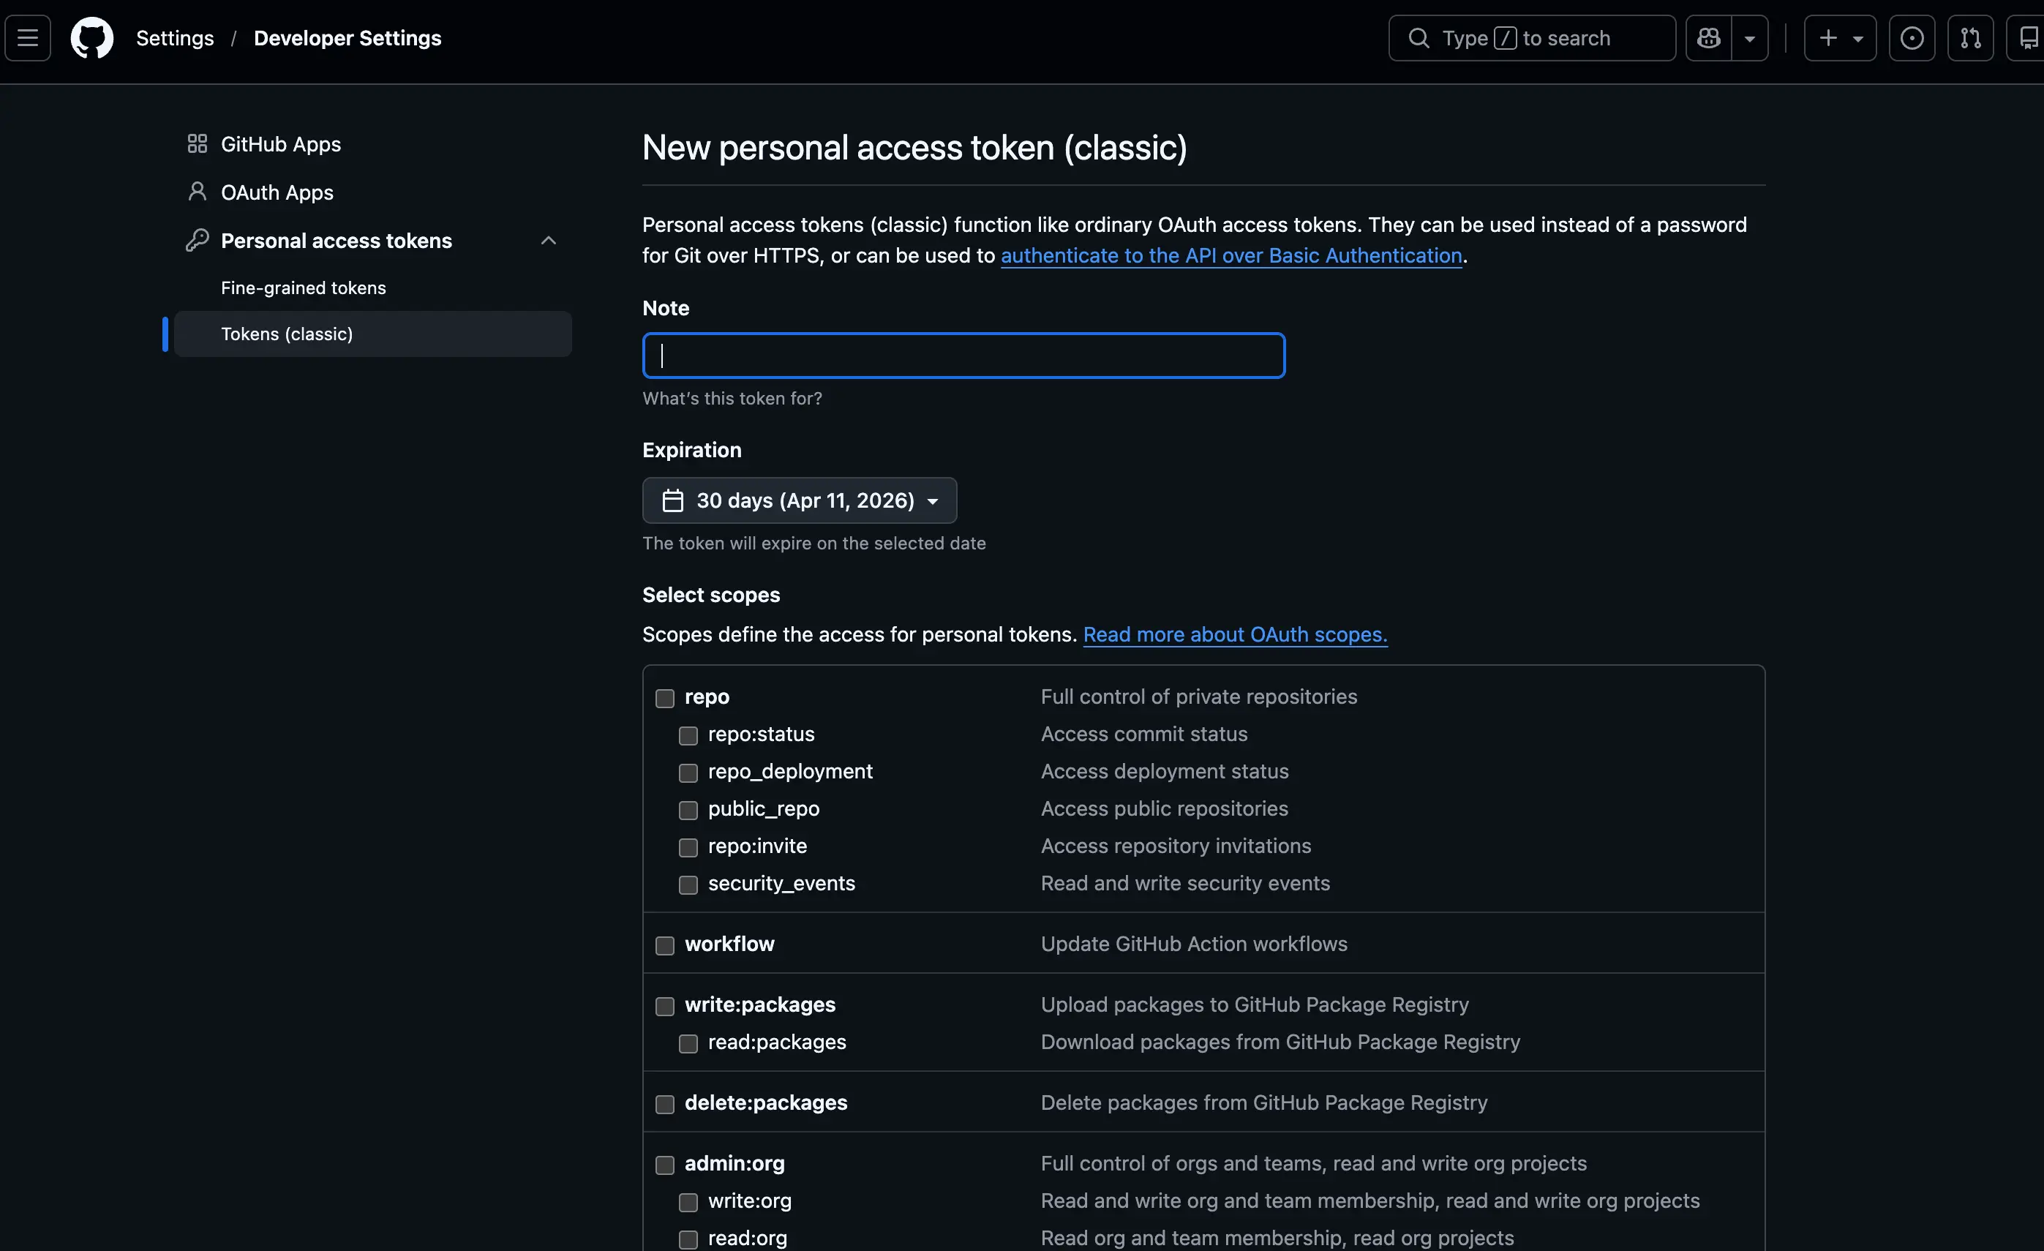This screenshot has width=2044, height=1251.
Task: Check the security_events checkbox
Action: [x=688, y=885]
